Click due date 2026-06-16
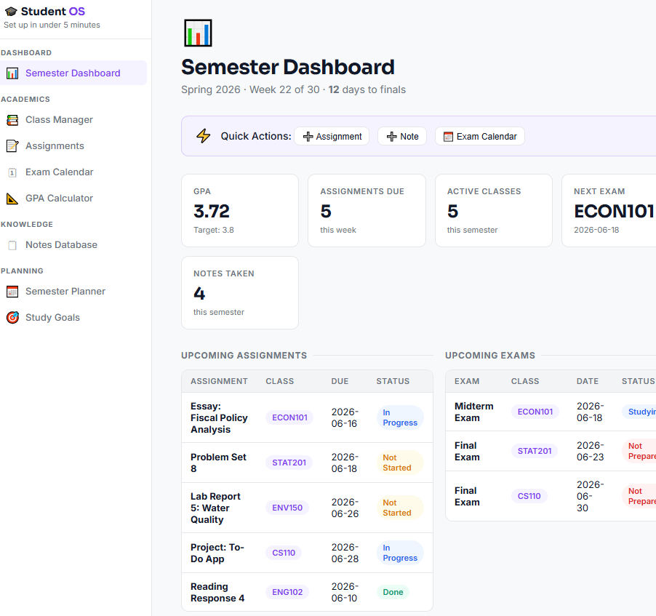 pyautogui.click(x=345, y=418)
